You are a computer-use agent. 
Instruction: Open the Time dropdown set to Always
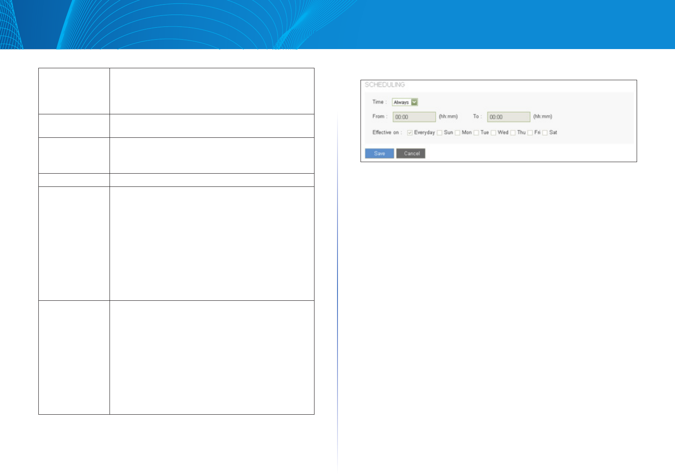pyautogui.click(x=405, y=102)
